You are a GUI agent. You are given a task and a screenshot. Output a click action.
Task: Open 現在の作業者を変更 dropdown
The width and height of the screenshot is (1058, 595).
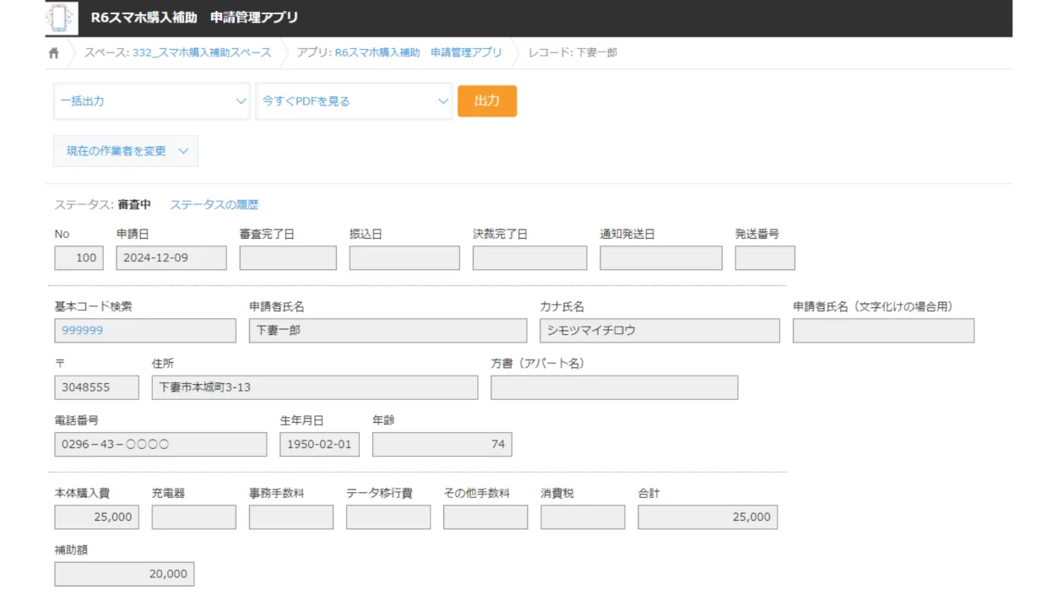126,151
